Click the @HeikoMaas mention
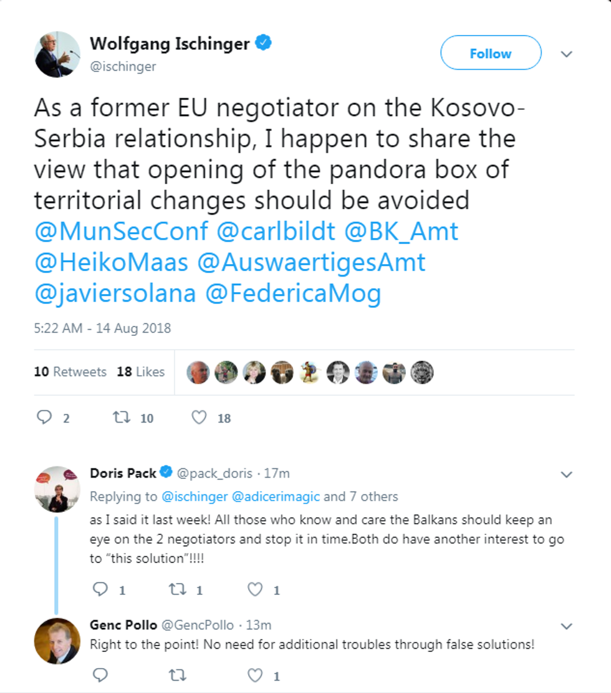Viewport: 611px width, 693px height. click(111, 262)
